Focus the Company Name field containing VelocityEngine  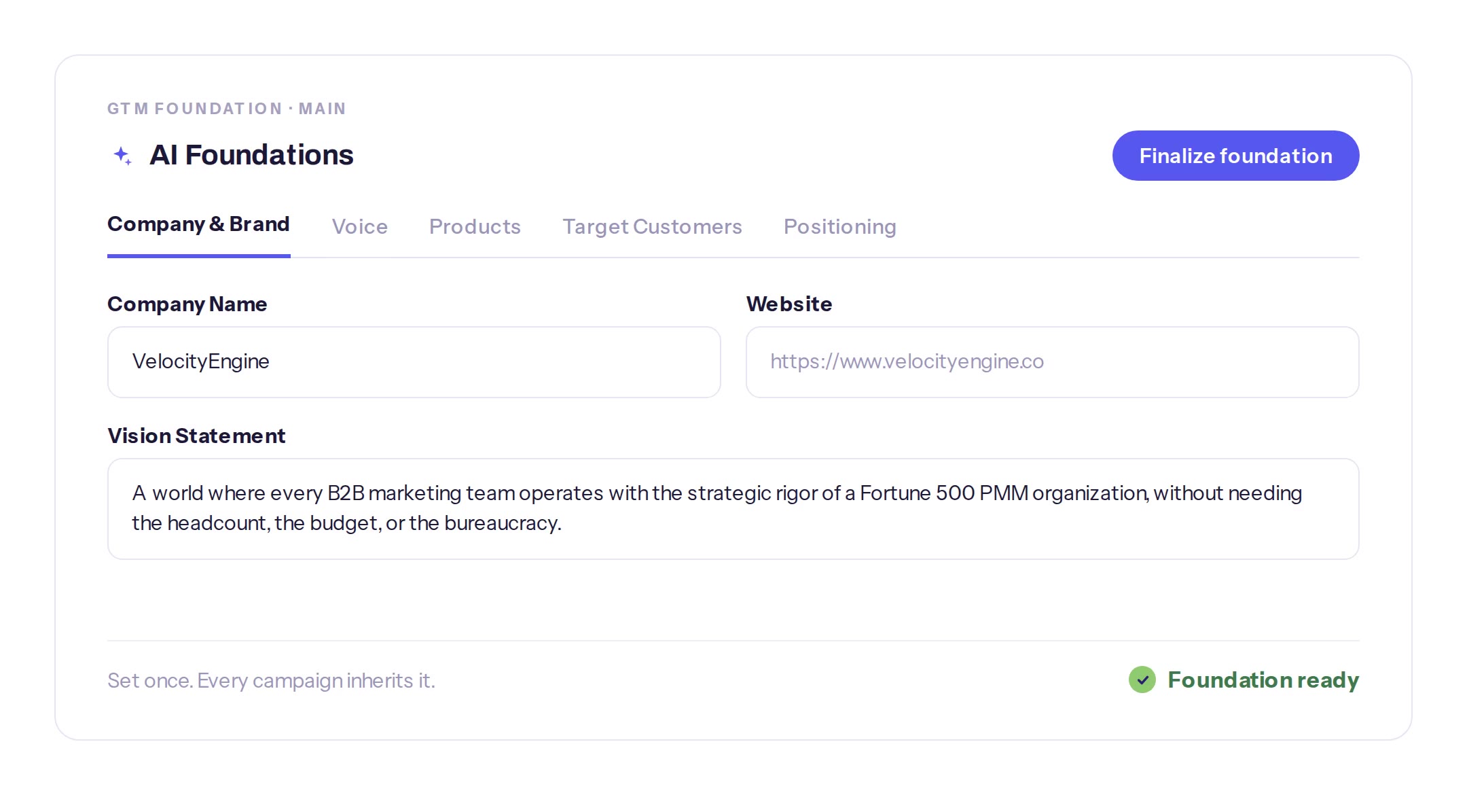point(414,361)
